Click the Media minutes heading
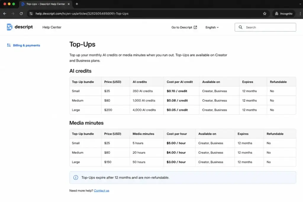 tap(86, 123)
